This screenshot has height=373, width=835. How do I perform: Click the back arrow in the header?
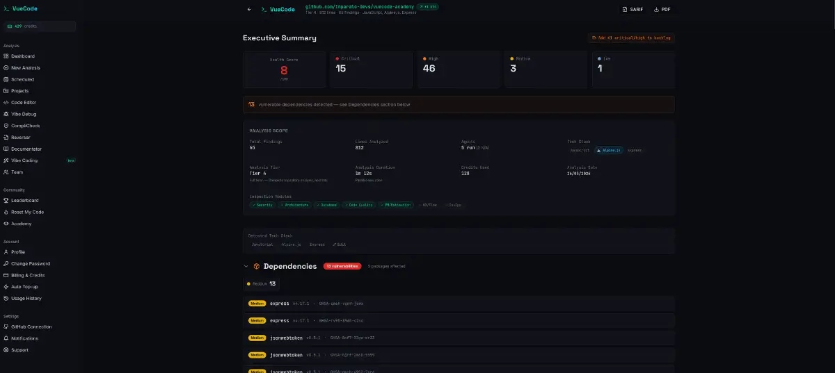(249, 10)
